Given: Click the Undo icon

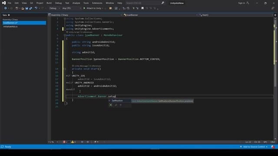Looking at the screenshot, I should tap(36, 8).
